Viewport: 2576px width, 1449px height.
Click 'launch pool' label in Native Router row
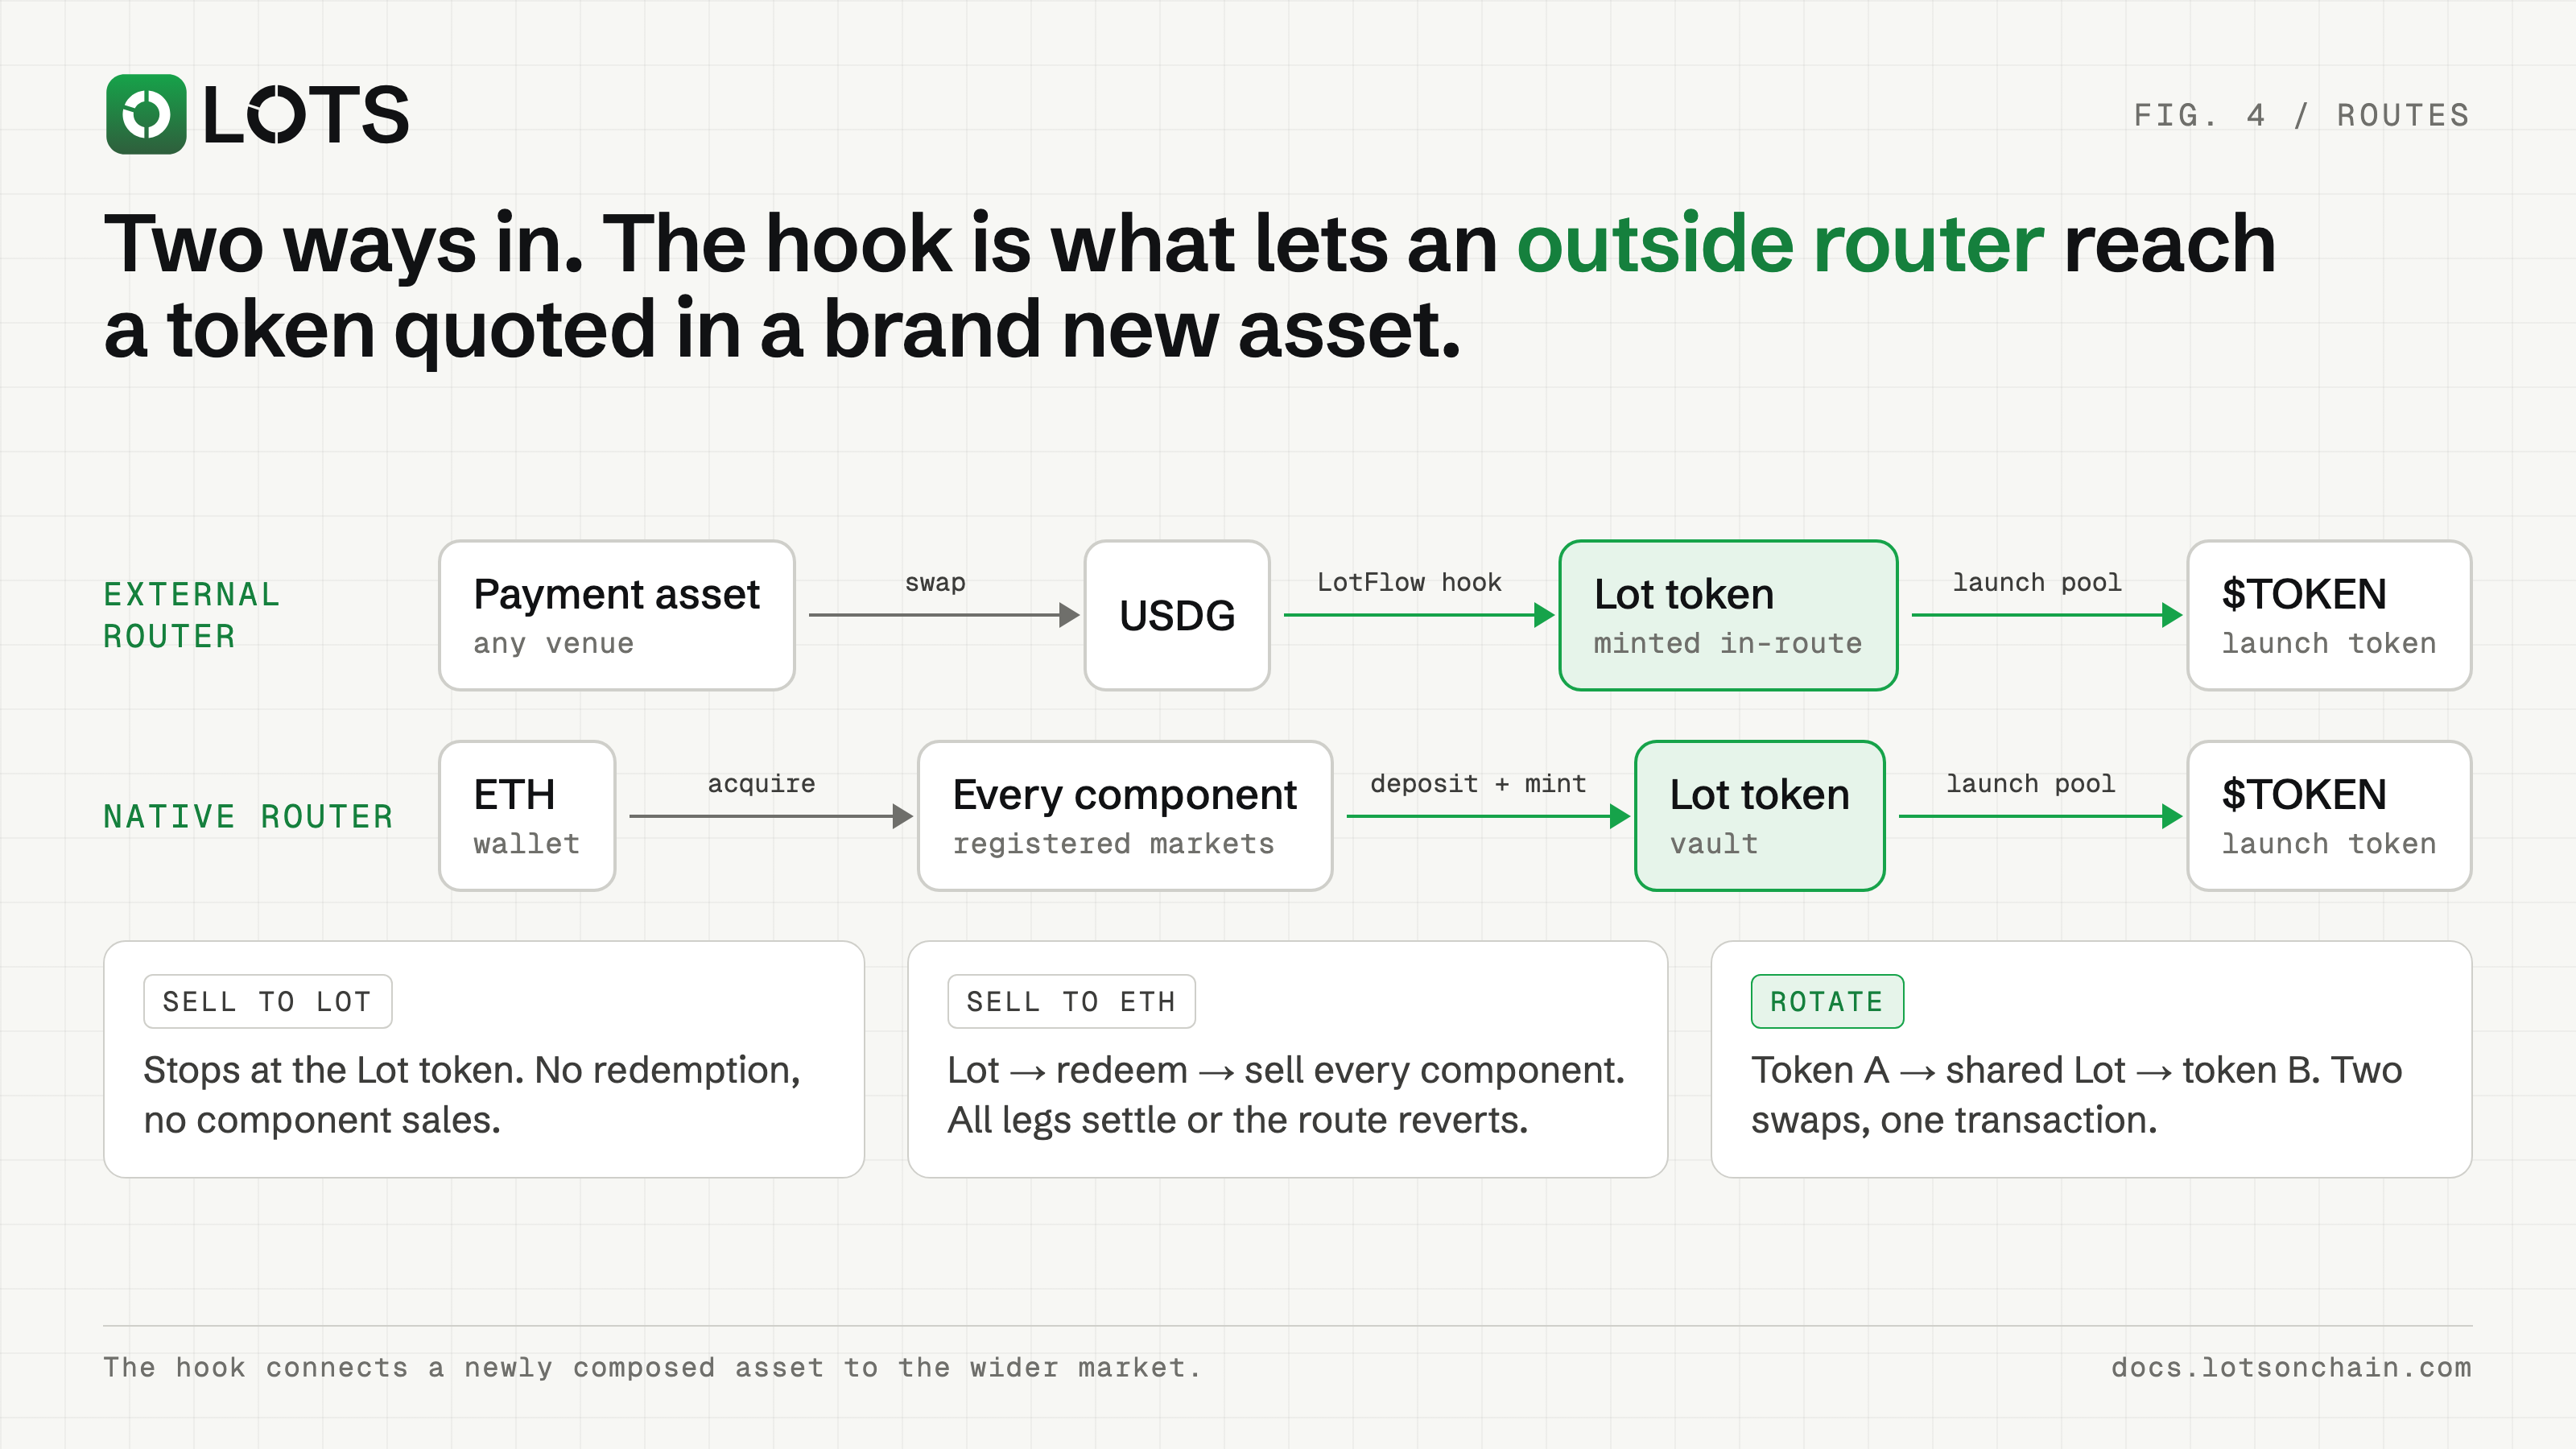(2030, 784)
